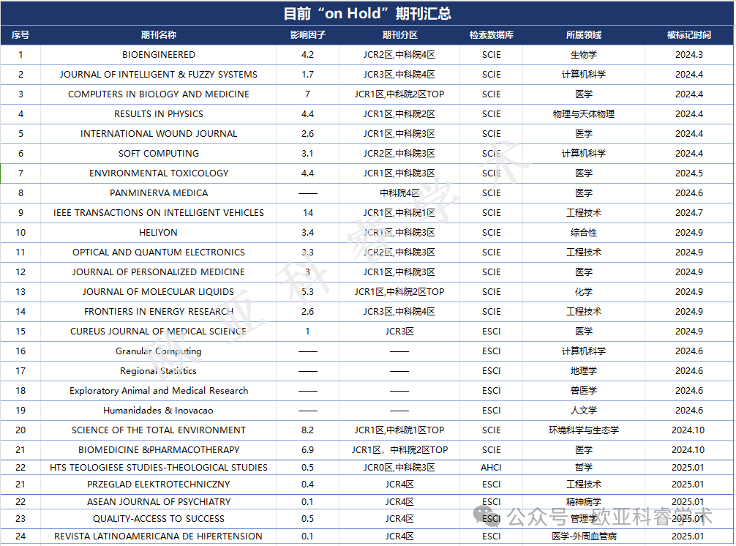Select the 影响因子 column header
736x546 pixels.
[307, 34]
